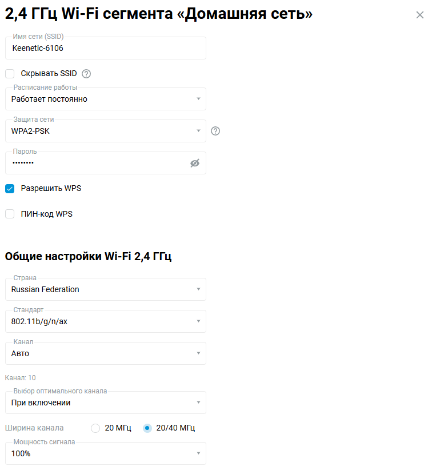The width and height of the screenshot is (428, 470).
Task: Show password with the crossed-eye icon
Action: click(x=195, y=164)
